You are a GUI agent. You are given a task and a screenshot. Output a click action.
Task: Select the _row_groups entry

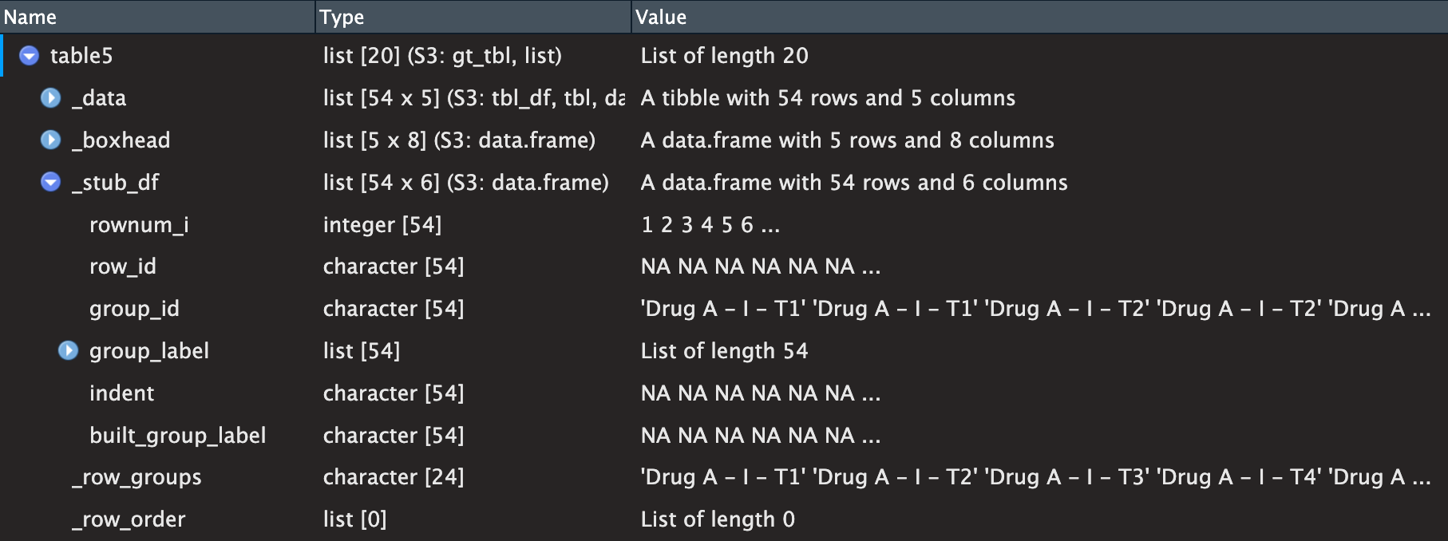click(724, 477)
